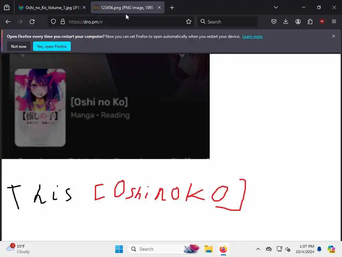The height and width of the screenshot is (257, 342).
Task: Expand the list all tabs dropdown
Action: tap(276, 7)
